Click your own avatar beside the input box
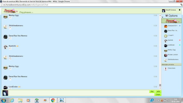 pos(5,93)
